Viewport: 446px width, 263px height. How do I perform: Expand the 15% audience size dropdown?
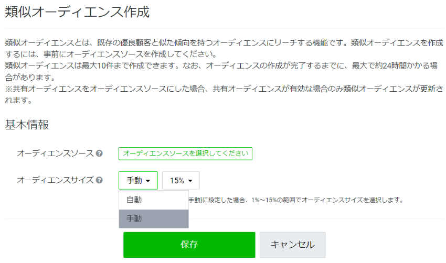(181, 180)
